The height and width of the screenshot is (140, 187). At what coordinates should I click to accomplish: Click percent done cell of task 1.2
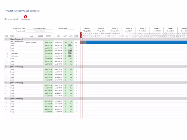pos(71,46)
